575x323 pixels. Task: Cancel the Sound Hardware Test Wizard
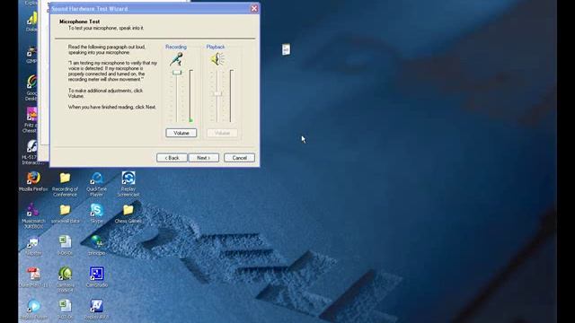[239, 158]
